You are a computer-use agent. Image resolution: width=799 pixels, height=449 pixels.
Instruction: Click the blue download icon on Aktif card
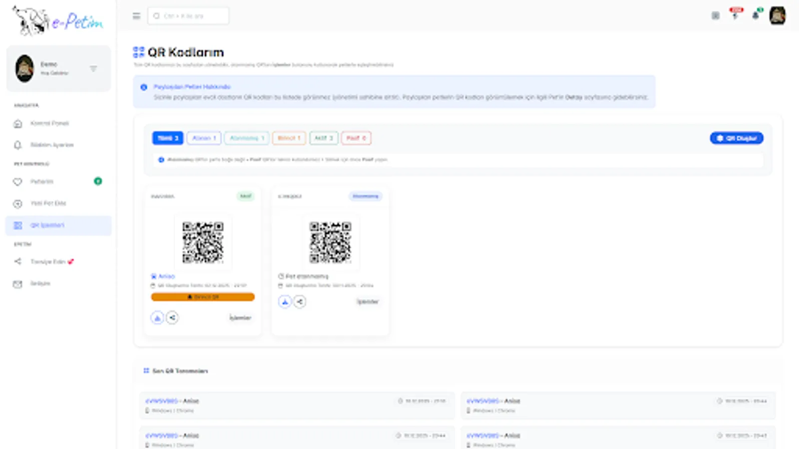point(157,318)
